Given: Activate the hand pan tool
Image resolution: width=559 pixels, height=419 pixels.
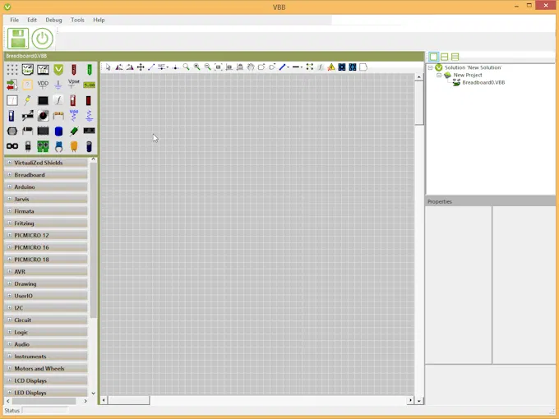Looking at the screenshot, I should 251,67.
